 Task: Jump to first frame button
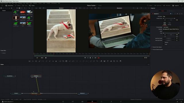click(x=85, y=58)
